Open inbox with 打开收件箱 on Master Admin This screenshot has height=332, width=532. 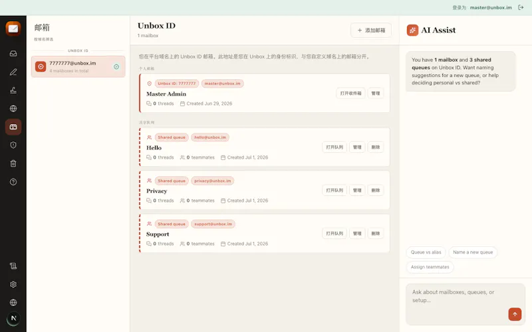(350, 93)
